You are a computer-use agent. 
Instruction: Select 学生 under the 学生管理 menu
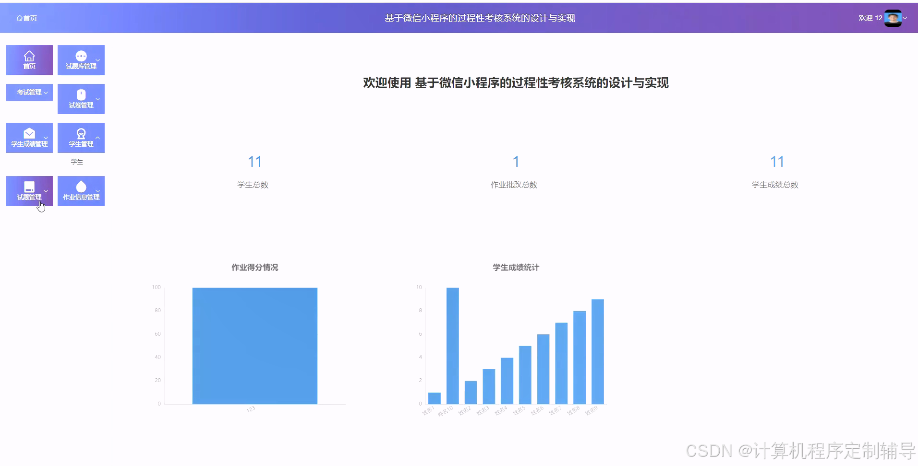76,162
